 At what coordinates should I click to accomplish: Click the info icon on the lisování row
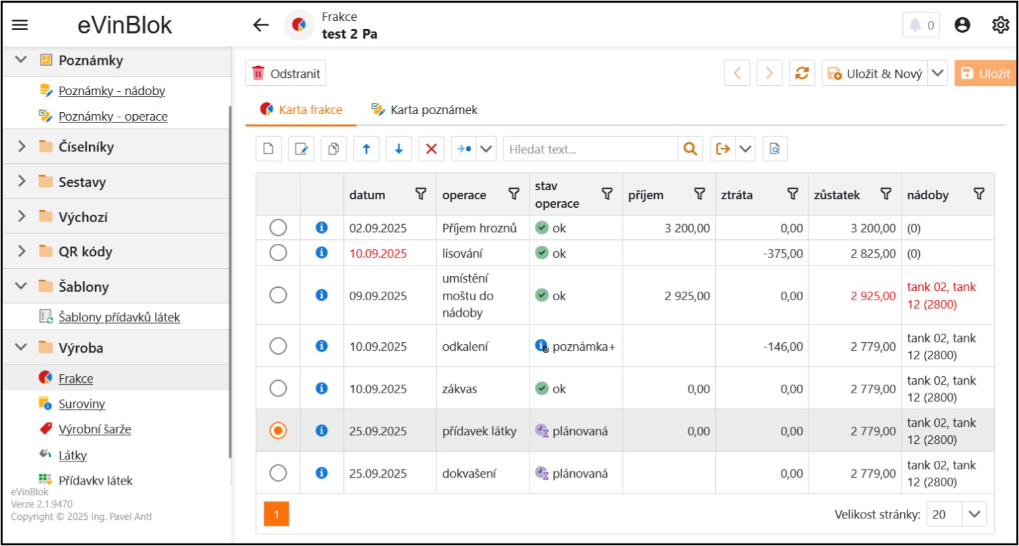click(x=322, y=253)
